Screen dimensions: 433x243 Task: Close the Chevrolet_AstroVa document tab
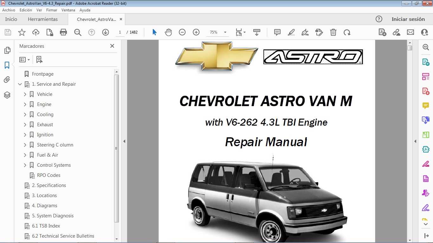121,19
